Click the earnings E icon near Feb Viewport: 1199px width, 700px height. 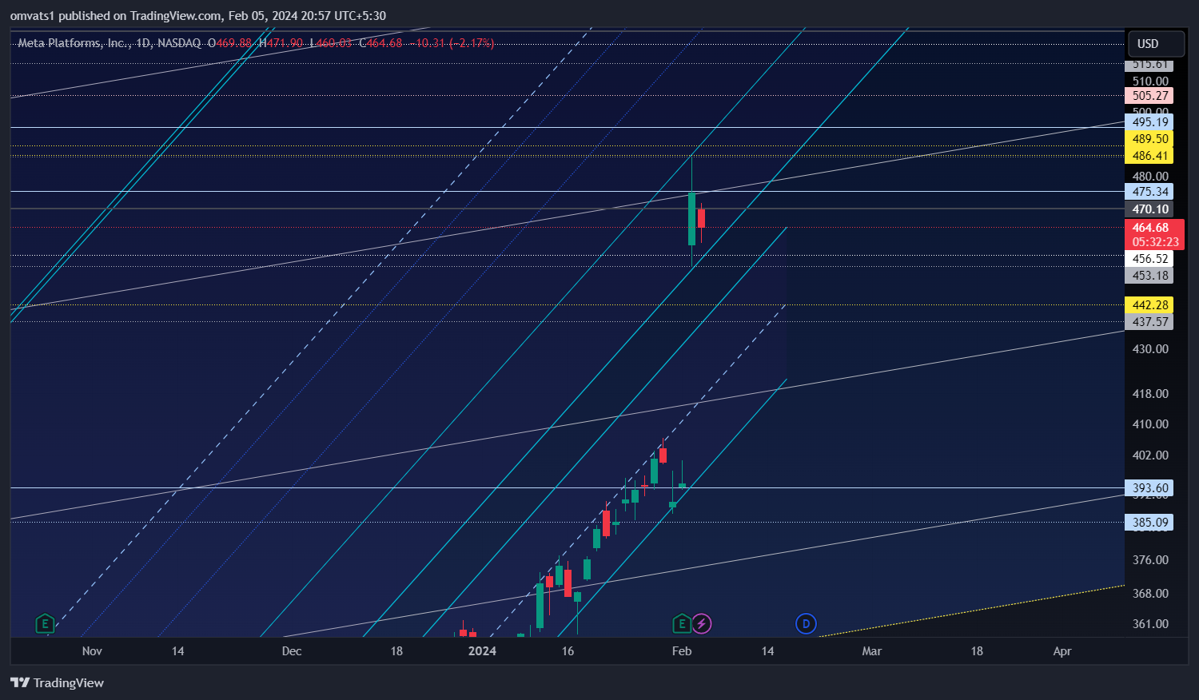point(682,624)
